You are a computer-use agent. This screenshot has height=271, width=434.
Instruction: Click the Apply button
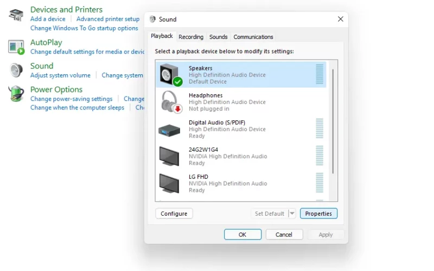pos(325,235)
